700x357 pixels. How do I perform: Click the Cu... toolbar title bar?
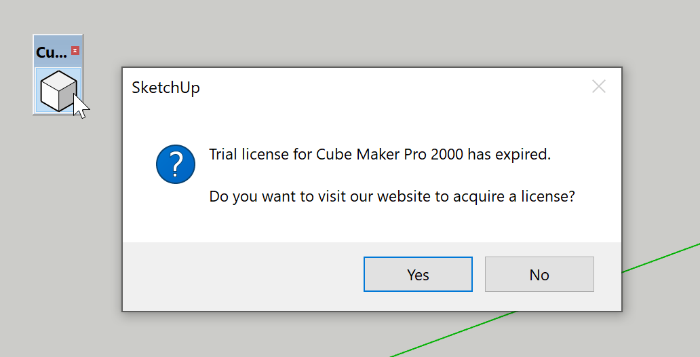pyautogui.click(x=53, y=52)
